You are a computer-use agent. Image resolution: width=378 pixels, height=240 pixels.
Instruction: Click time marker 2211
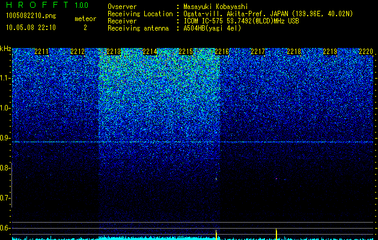(x=41, y=52)
